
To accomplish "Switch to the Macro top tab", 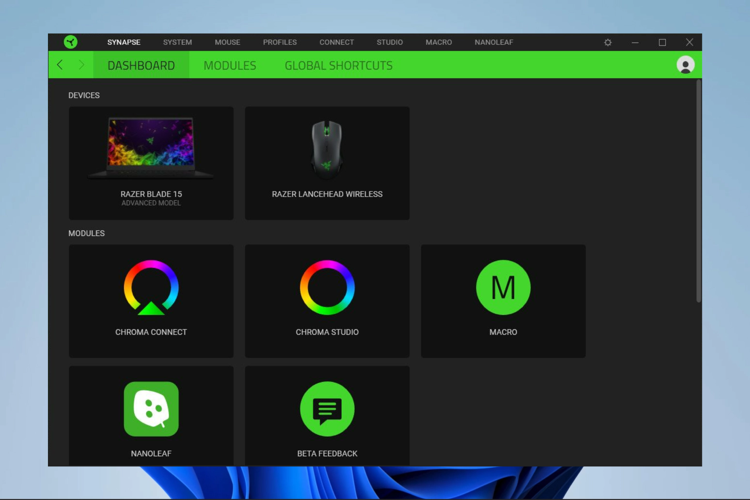I will [439, 42].
